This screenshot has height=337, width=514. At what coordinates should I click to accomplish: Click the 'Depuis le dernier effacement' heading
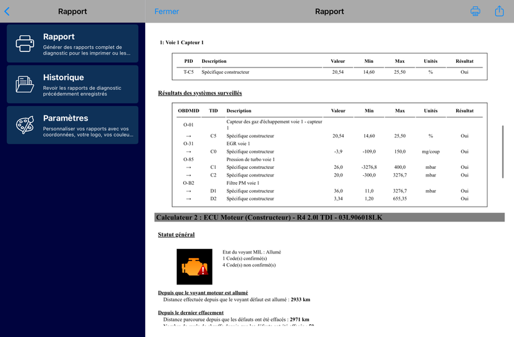click(x=191, y=312)
